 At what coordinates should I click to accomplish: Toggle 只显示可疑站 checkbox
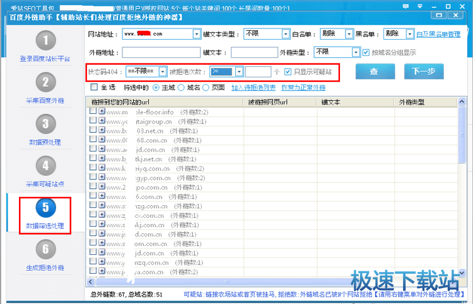(x=288, y=72)
